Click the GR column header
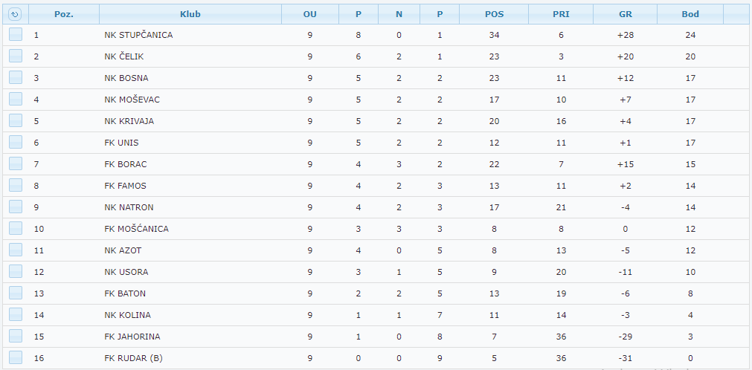Image resolution: width=752 pixels, height=370 pixels. 626,14
